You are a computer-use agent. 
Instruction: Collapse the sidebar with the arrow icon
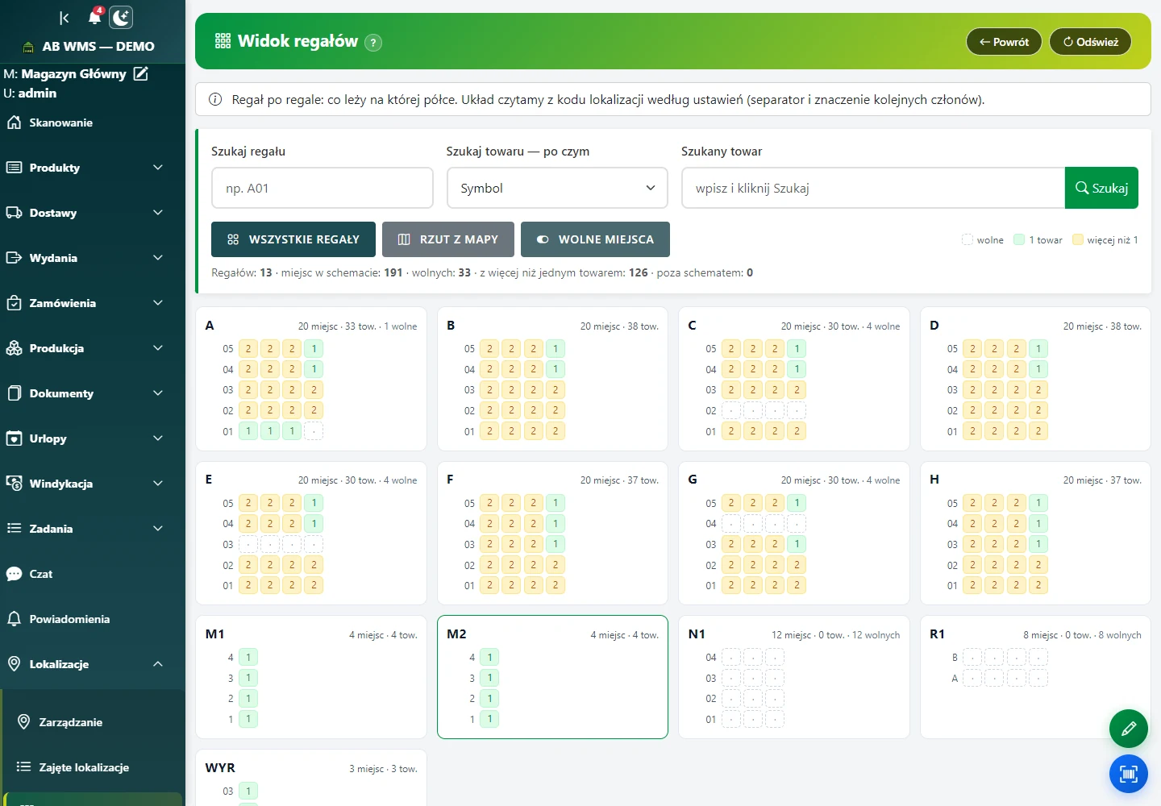pos(64,18)
